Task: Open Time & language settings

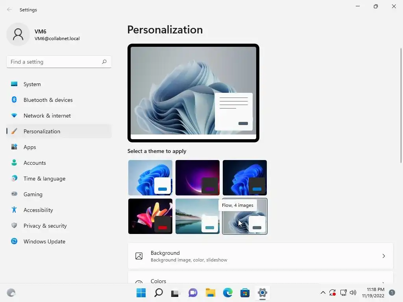Action: coord(59,178)
